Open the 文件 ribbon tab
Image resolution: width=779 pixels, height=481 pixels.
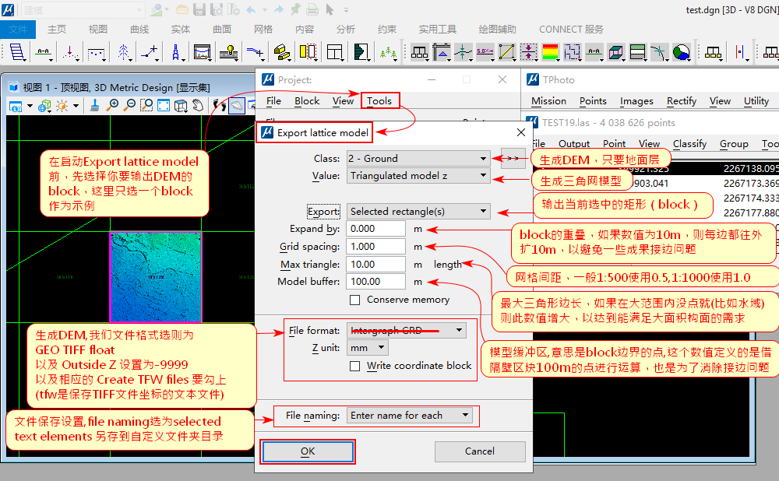(18, 30)
